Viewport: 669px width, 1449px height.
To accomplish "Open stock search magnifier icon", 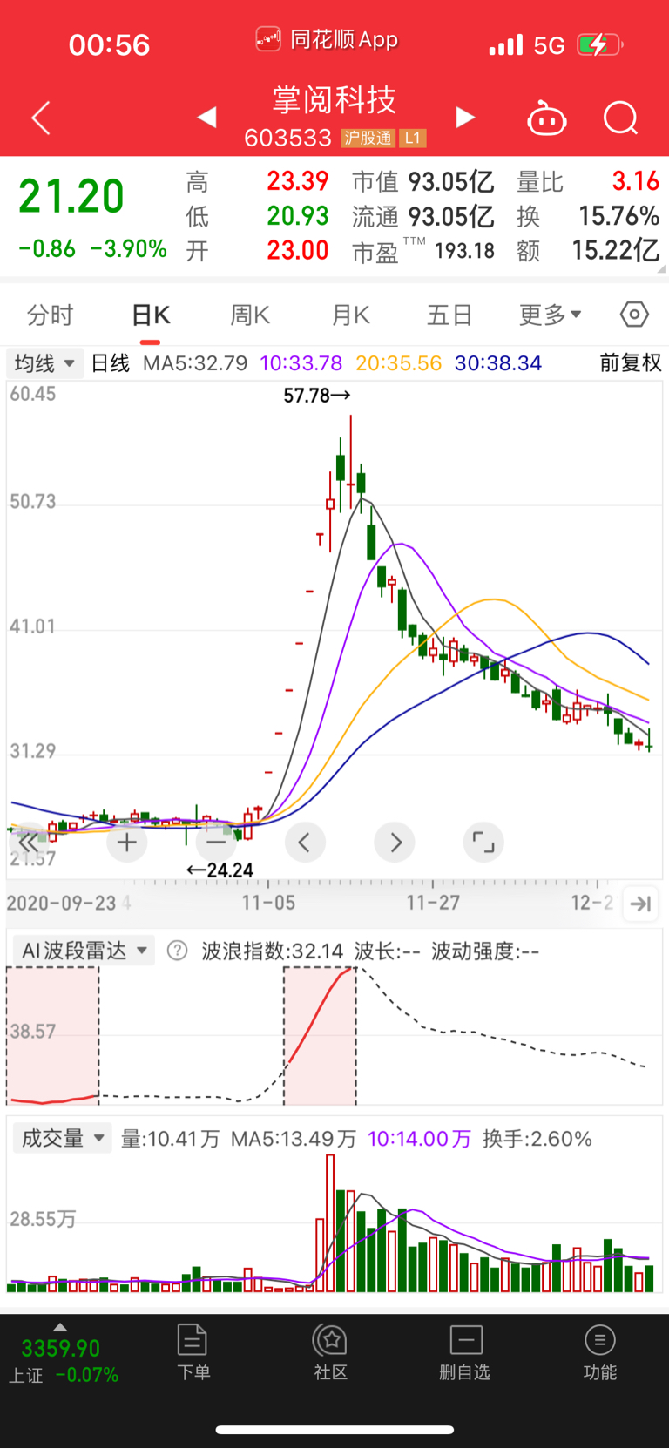I will tap(621, 118).
